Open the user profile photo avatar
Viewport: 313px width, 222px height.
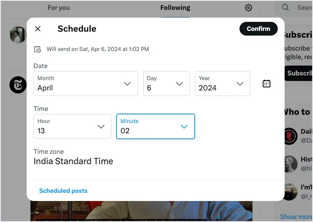click(18, 35)
